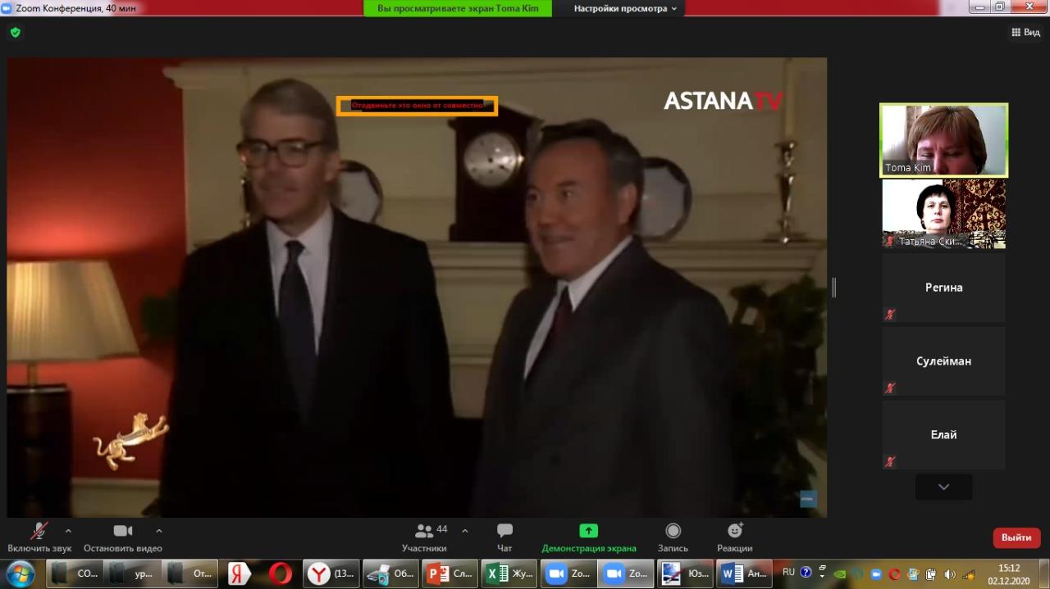Toggle camera with Остановить видео
This screenshot has height=589, width=1050.
tap(123, 531)
